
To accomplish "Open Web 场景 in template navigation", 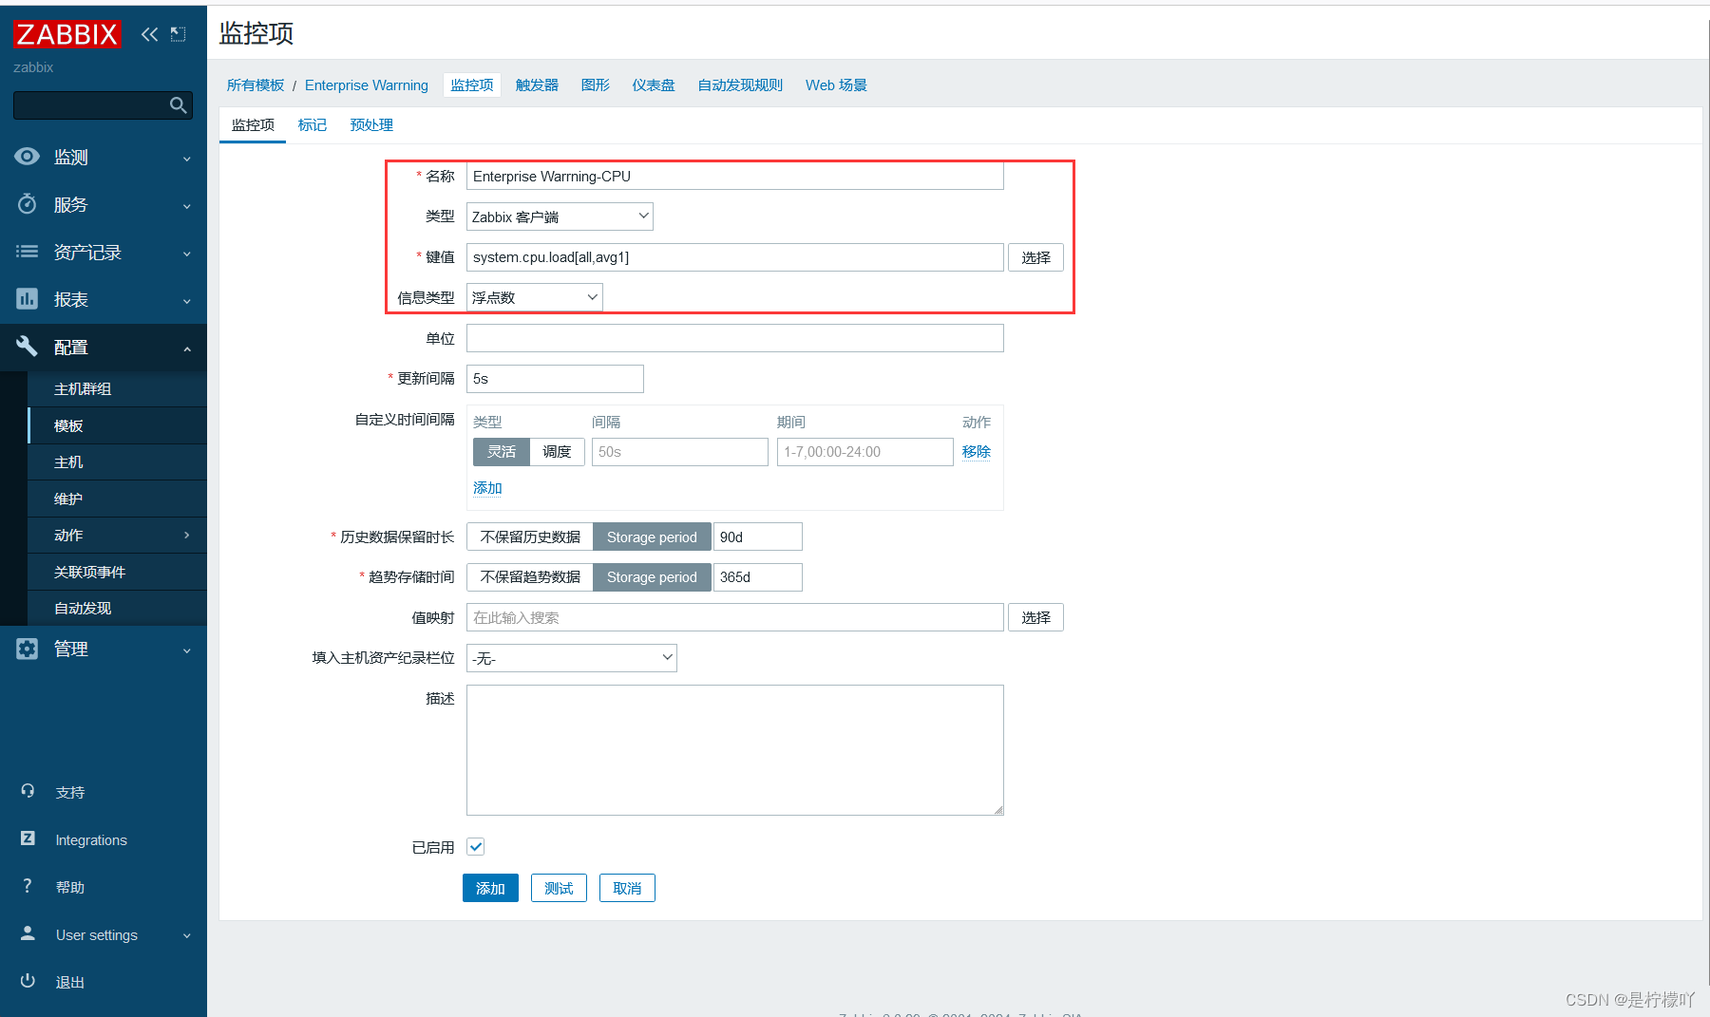I will (x=836, y=85).
